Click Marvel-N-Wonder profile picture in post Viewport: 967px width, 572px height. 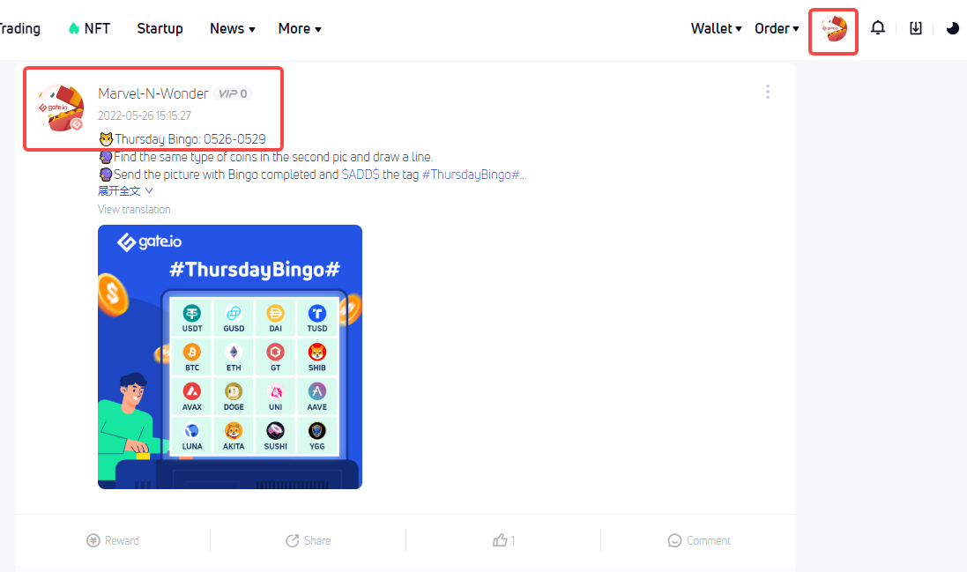click(x=61, y=108)
